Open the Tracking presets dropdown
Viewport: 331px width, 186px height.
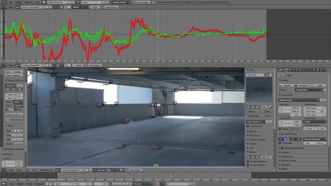tap(10, 86)
